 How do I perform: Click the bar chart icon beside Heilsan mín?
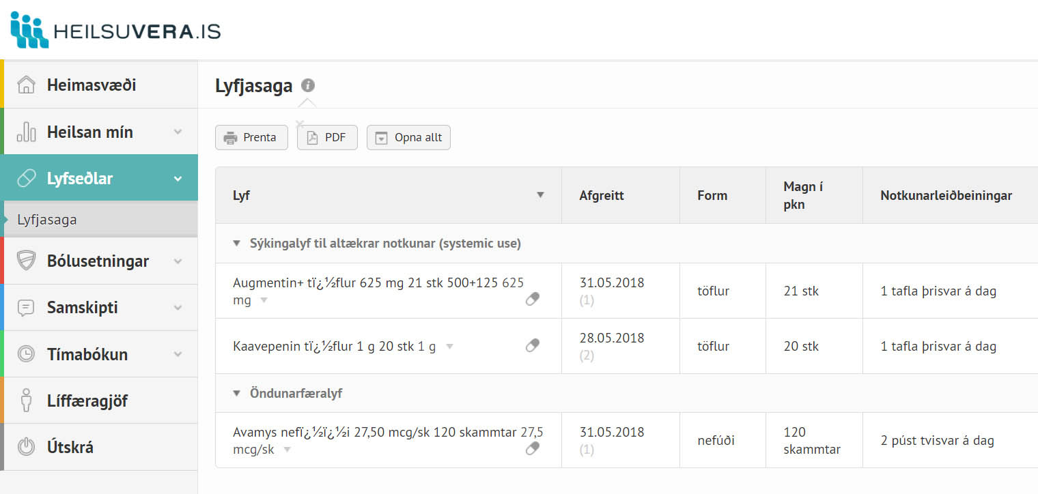point(26,132)
